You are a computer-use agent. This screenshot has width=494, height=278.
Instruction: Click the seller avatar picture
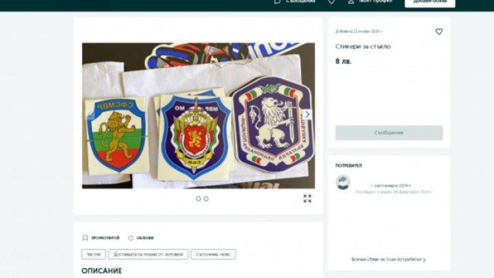343,183
